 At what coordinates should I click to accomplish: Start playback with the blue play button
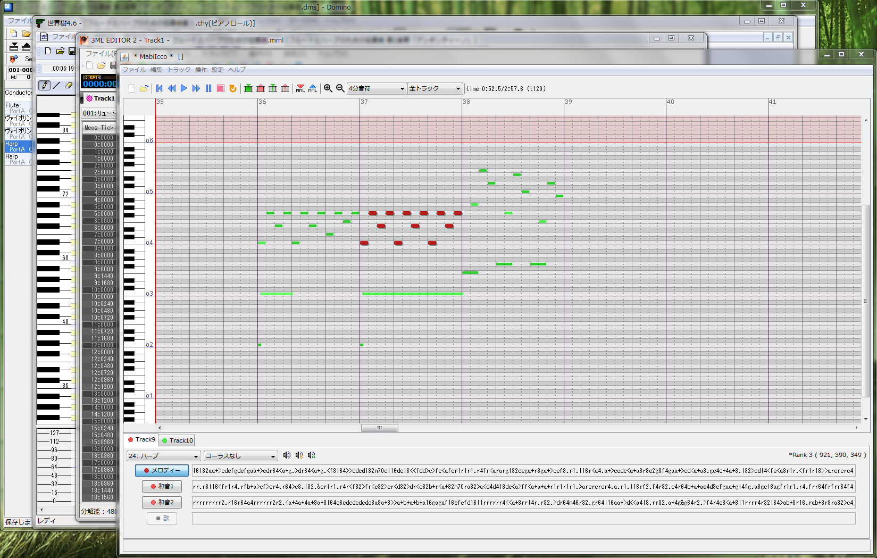[x=184, y=88]
